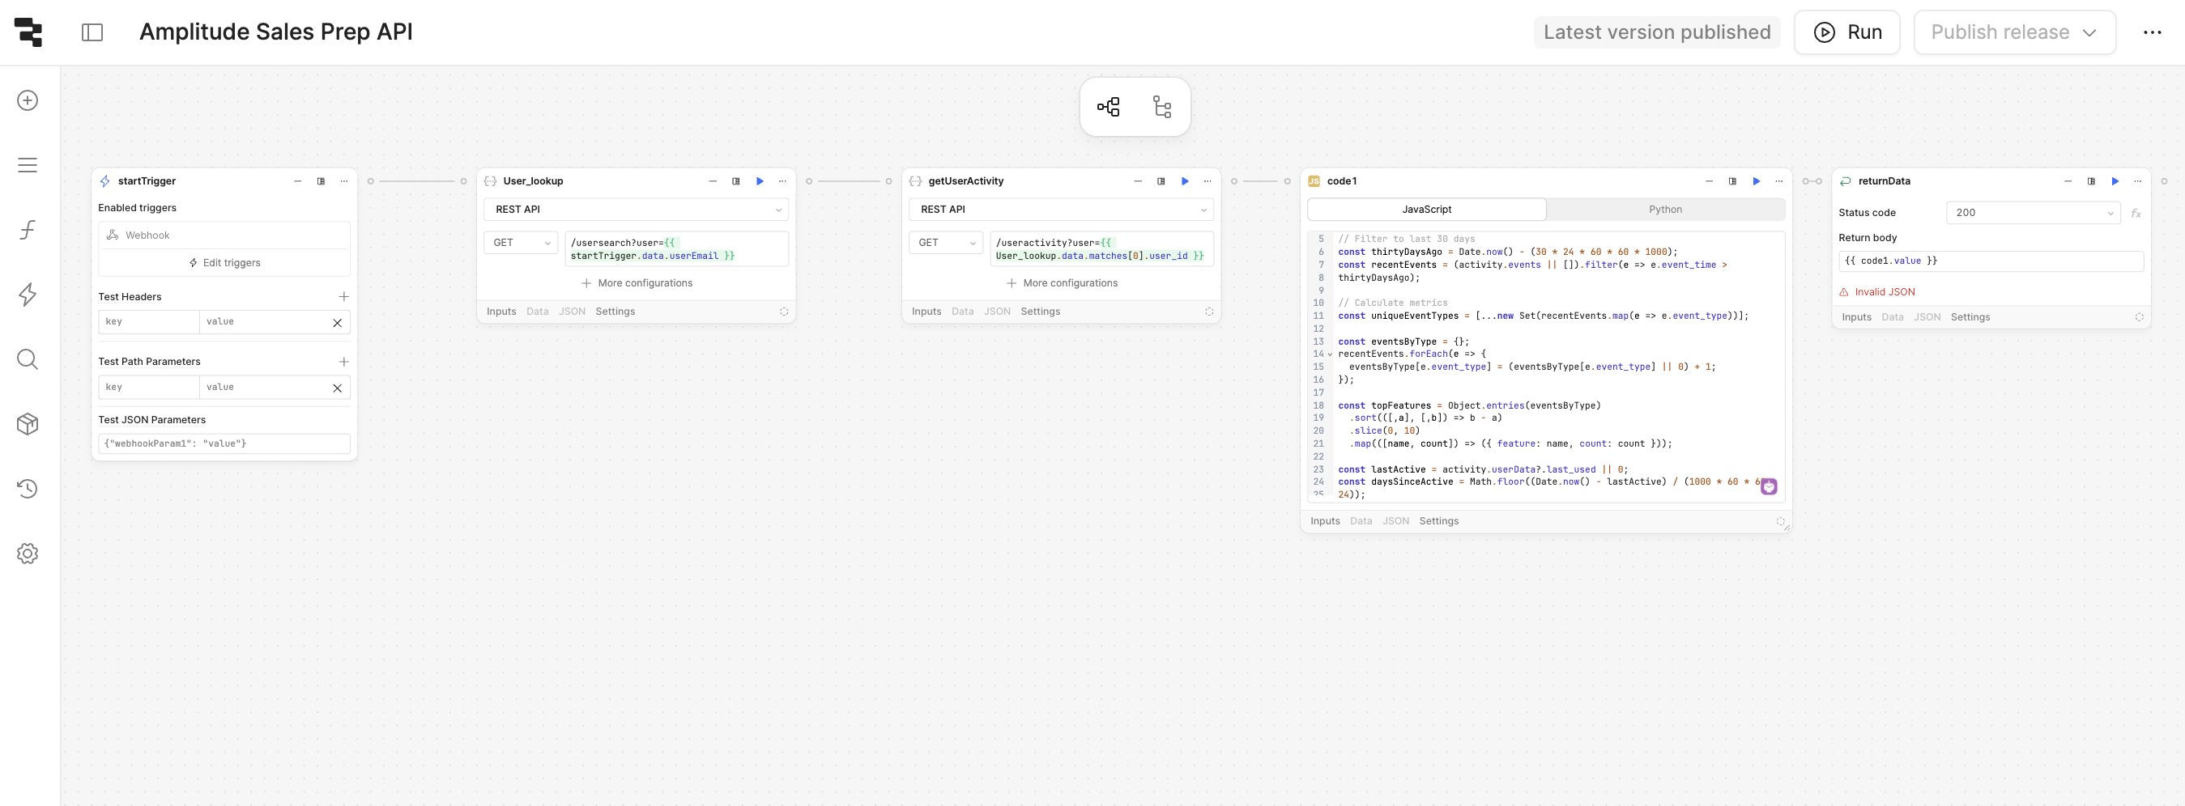Image resolution: width=2185 pixels, height=806 pixels.
Task: Add a new Test Headers row
Action: [x=343, y=297]
